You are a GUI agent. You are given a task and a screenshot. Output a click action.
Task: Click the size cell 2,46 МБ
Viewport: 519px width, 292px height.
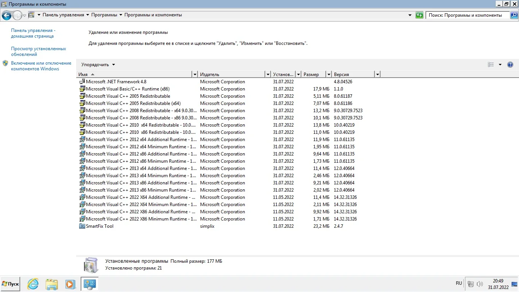pyautogui.click(x=321, y=176)
